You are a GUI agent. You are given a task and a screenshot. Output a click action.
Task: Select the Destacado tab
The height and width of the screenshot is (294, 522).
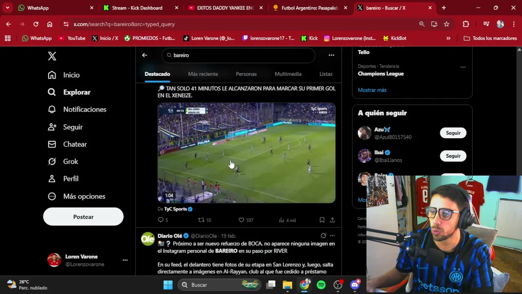click(x=157, y=74)
